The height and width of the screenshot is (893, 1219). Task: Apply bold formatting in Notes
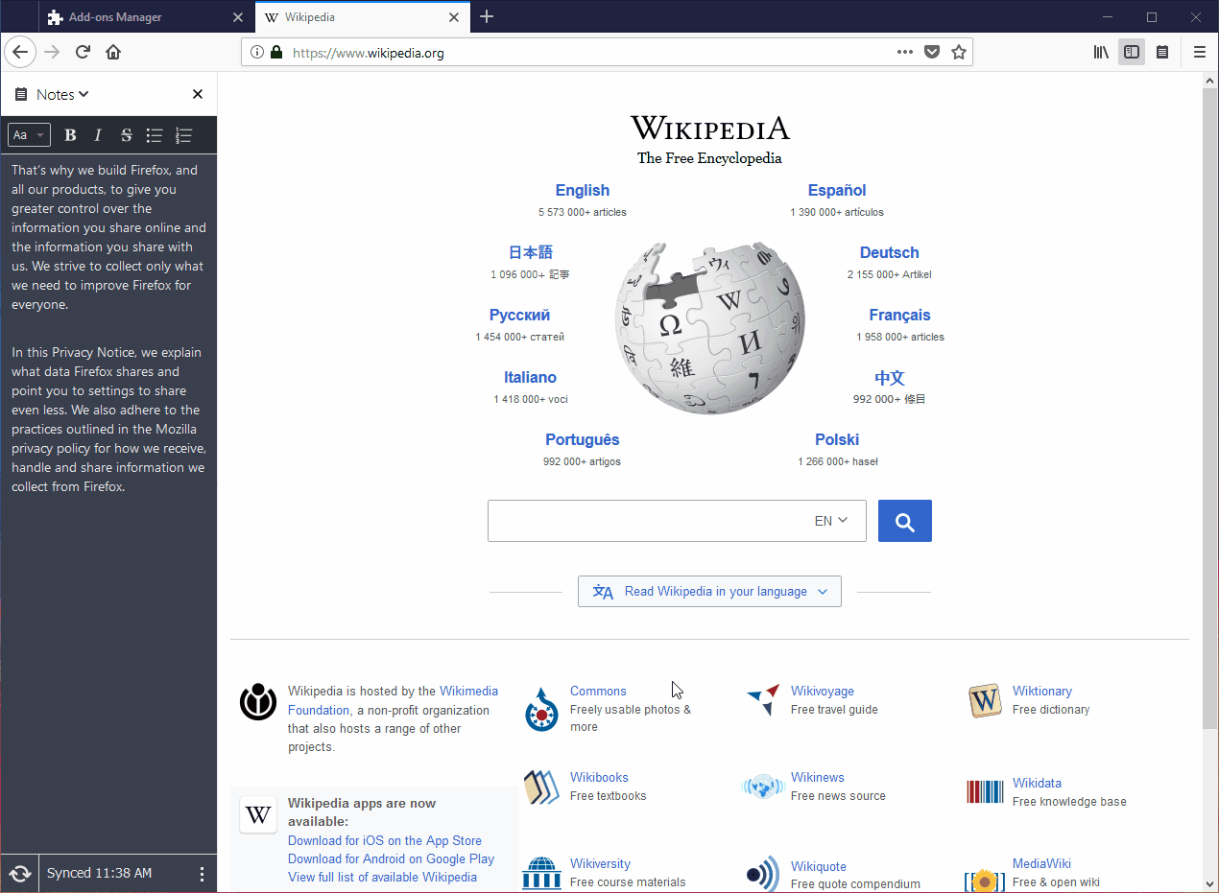point(70,135)
